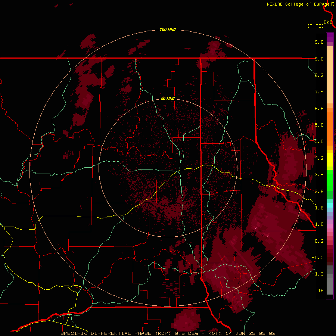Viewport: 336px width, 336px height.
Task: Select the light peach band in the color bar
Action: tap(330, 77)
